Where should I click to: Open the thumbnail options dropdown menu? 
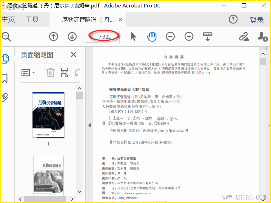point(28,72)
